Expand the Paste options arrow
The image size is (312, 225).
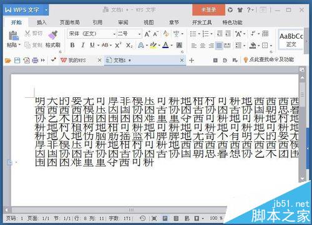click(19, 45)
